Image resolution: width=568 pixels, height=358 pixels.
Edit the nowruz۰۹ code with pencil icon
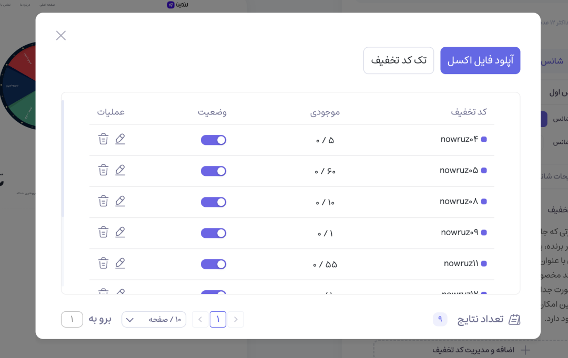[120, 232]
